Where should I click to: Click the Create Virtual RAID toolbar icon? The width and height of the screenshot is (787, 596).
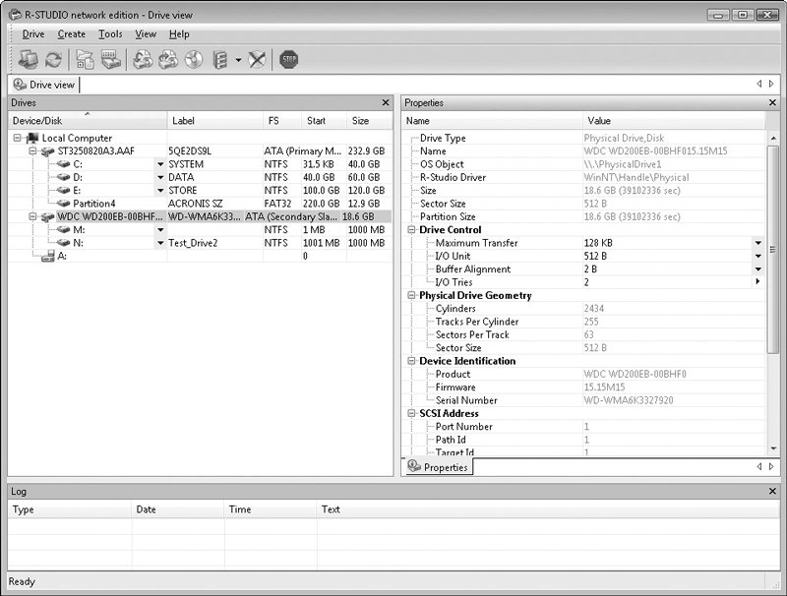click(220, 60)
